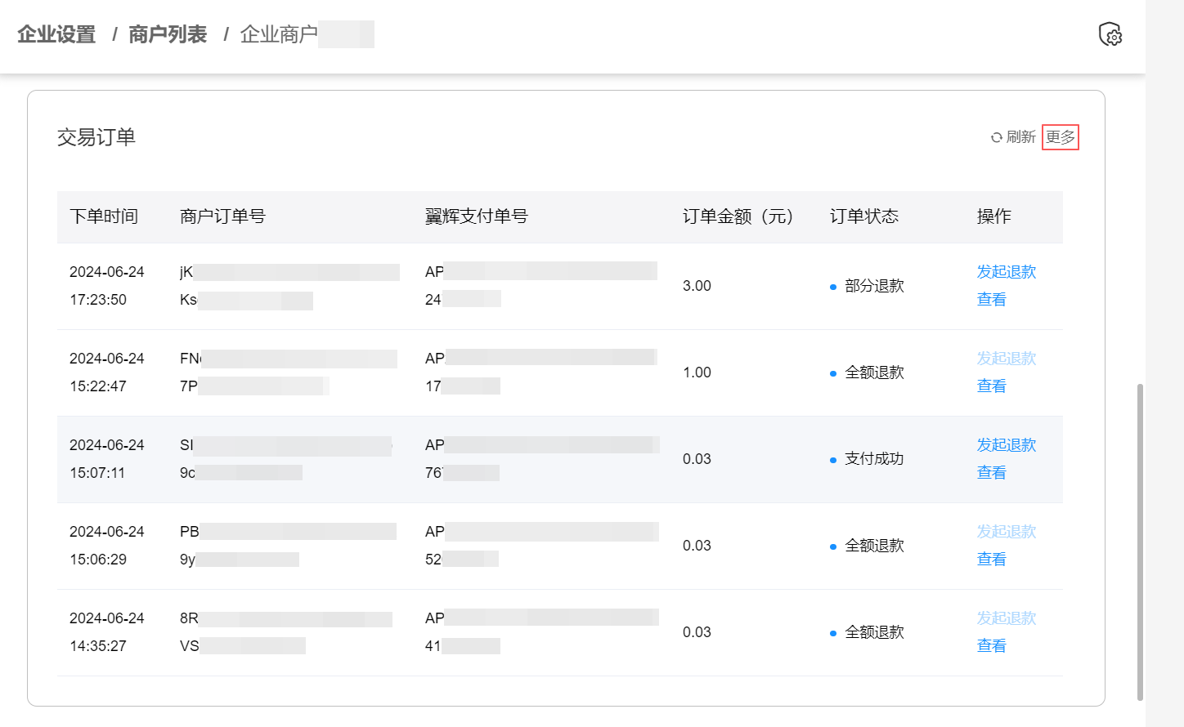Open 查看 for the 3.00 yuan order
This screenshot has width=1184, height=727.
pyautogui.click(x=990, y=299)
